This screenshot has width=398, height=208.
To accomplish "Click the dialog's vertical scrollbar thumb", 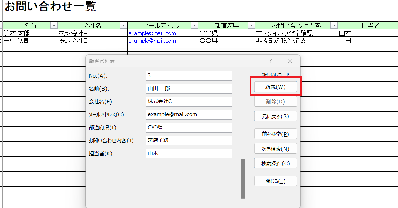I will pyautogui.click(x=243, y=178).
